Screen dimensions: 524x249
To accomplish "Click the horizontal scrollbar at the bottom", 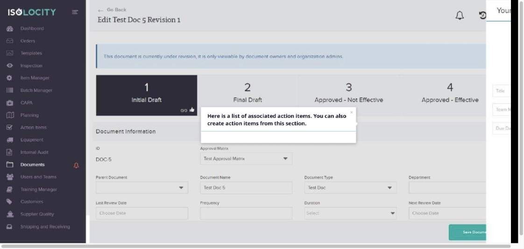I will pyautogui.click(x=255, y=247).
